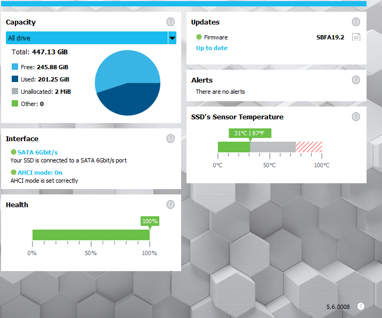This screenshot has height=318, width=382.
Task: Click the dark blue Used pie slice
Action: [x=132, y=100]
